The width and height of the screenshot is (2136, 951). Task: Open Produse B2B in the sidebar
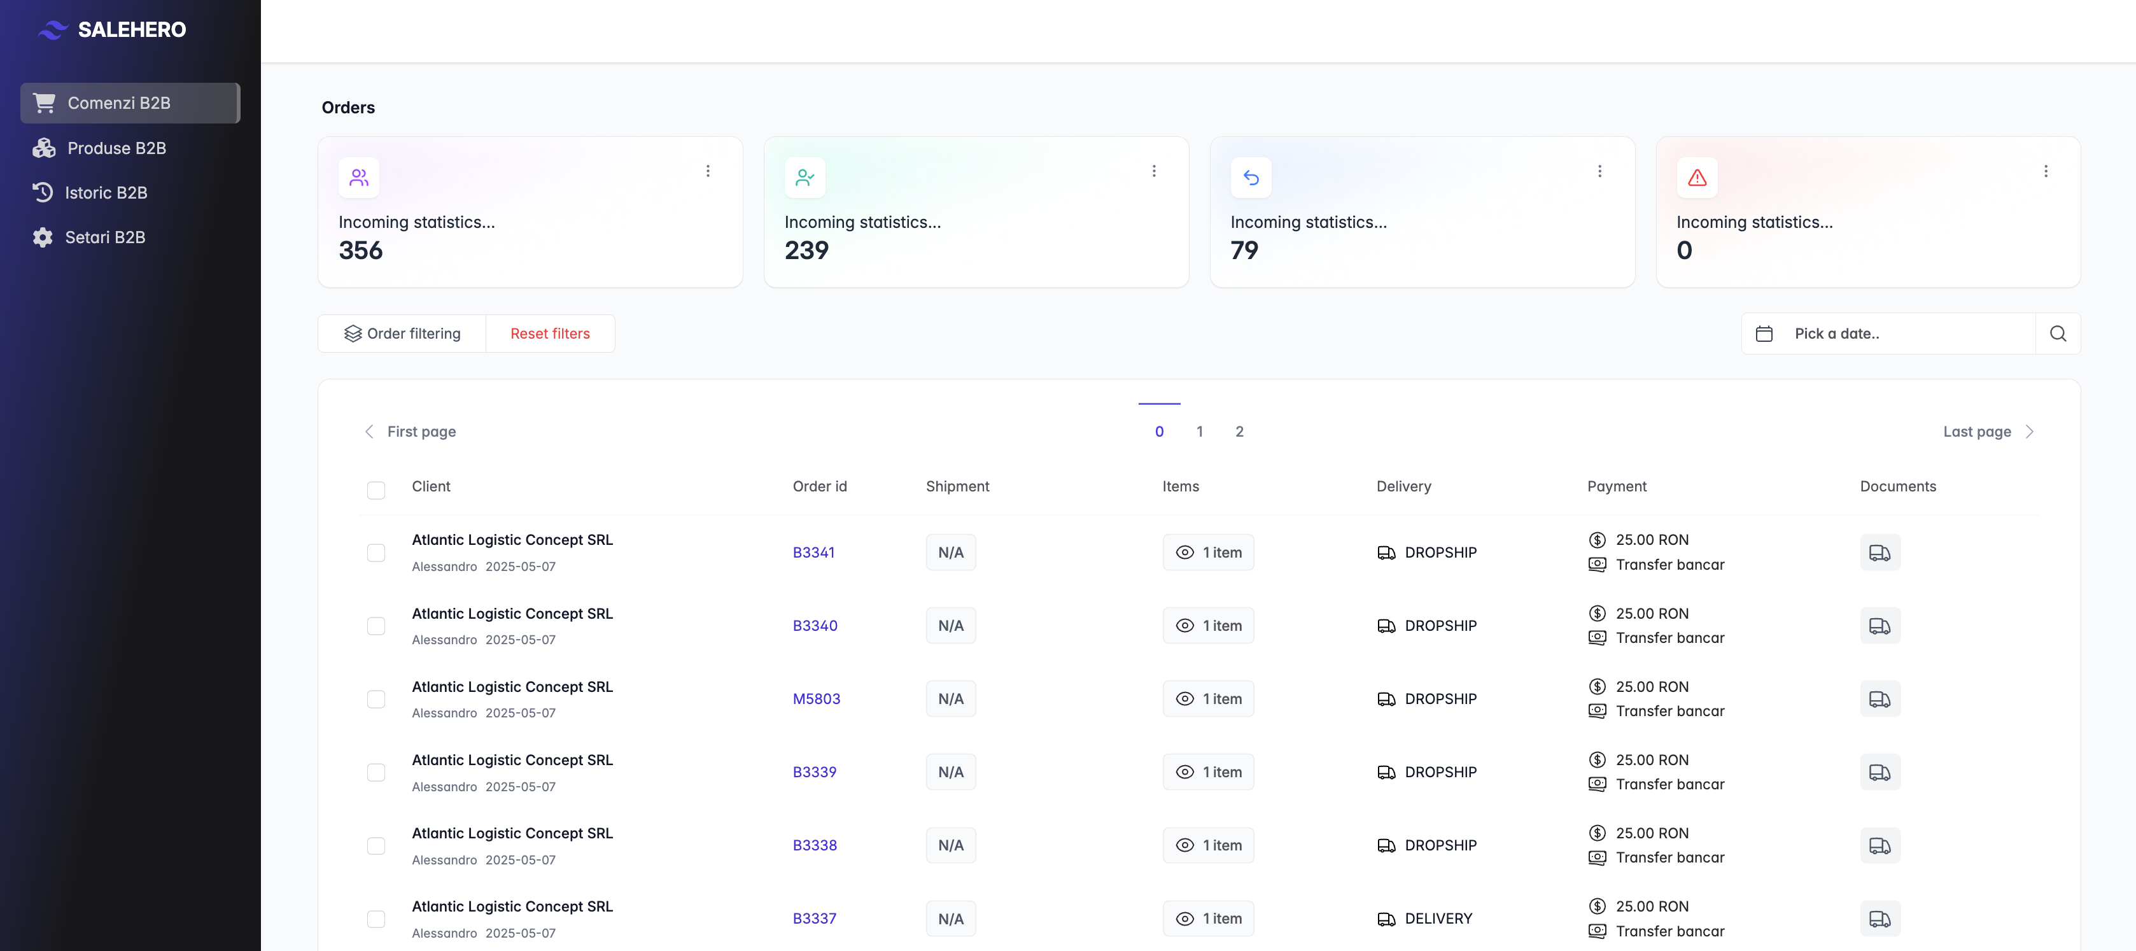click(130, 148)
